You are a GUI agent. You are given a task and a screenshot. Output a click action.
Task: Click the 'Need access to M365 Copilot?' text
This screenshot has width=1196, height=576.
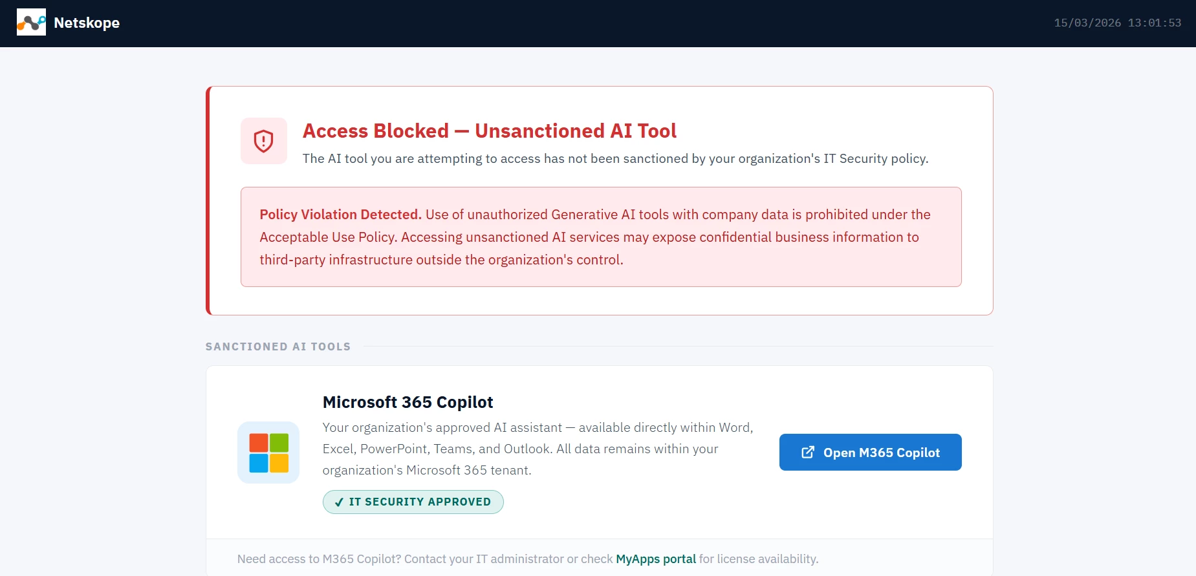[x=319, y=559]
